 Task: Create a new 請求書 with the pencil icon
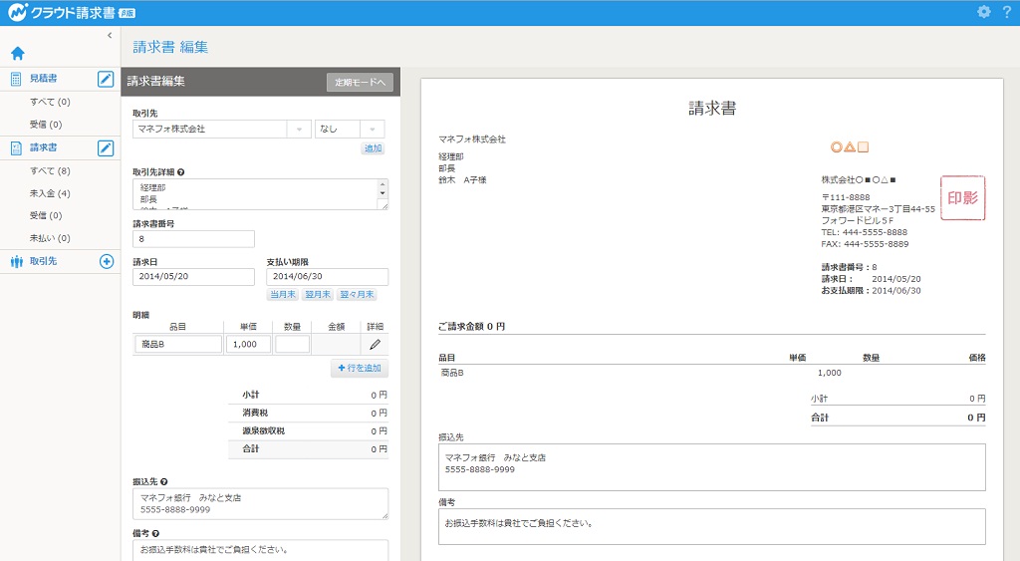[106, 148]
